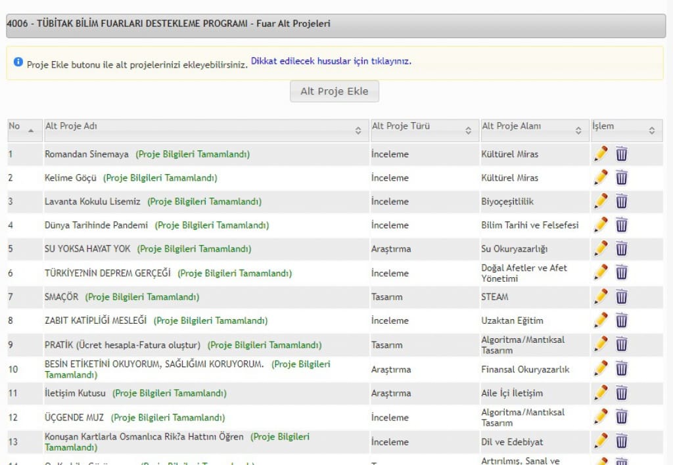This screenshot has height=465, width=673.
Task: Edit the Romandan Sinemaya project with pencil icon
Action: 601,154
